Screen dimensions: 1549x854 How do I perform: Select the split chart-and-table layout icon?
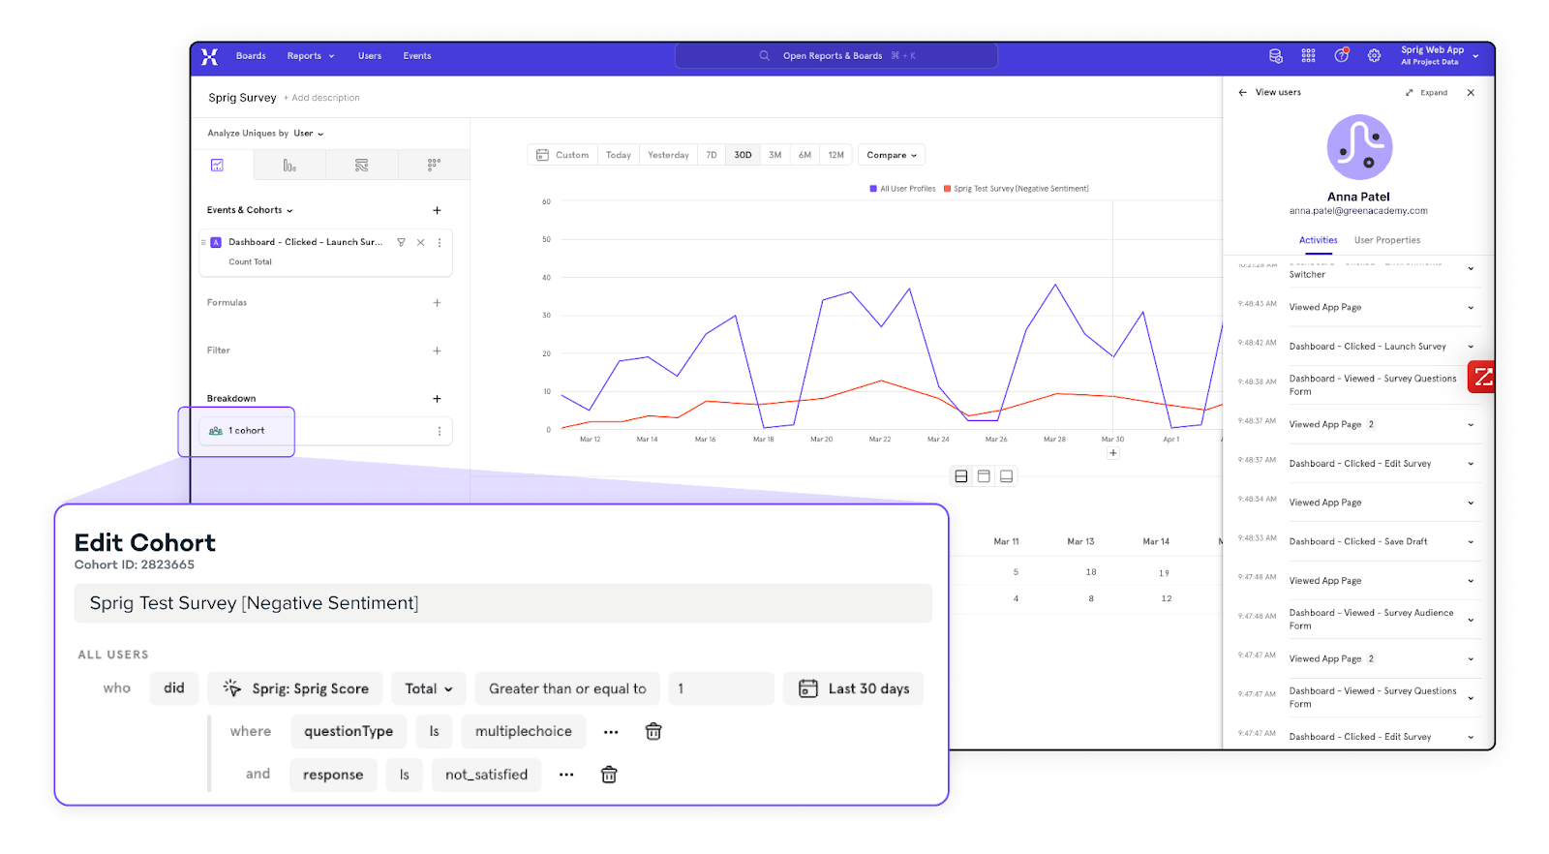[961, 476]
